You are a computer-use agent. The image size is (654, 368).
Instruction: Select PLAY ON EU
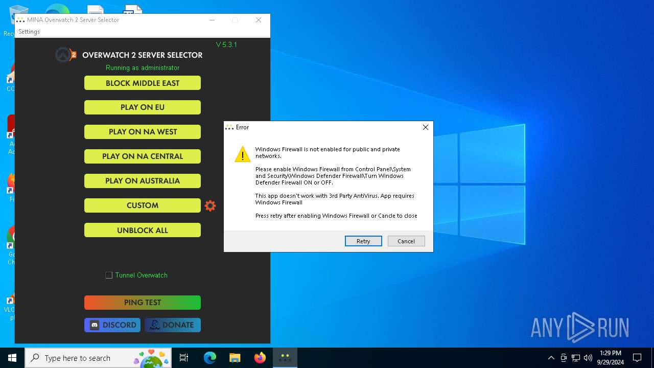[143, 107]
